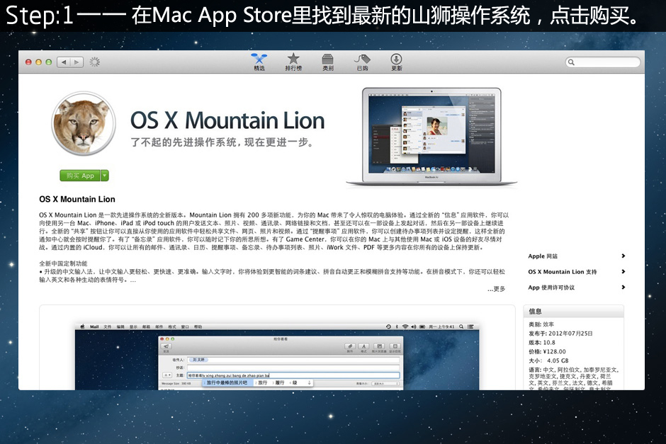
Task: Click the bold OS X Mountain Lion heading
Action: pos(77,199)
